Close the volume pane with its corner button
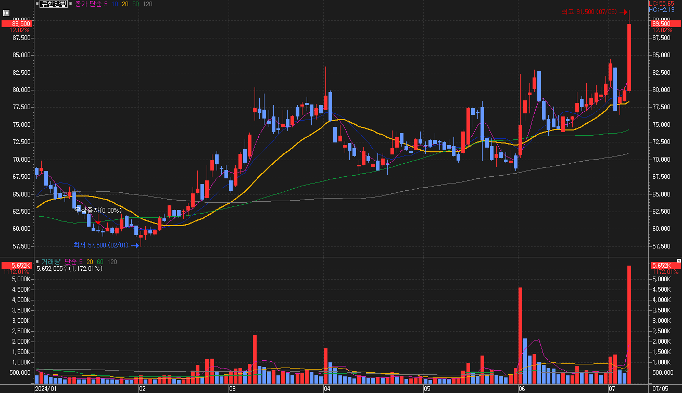 (x=678, y=260)
